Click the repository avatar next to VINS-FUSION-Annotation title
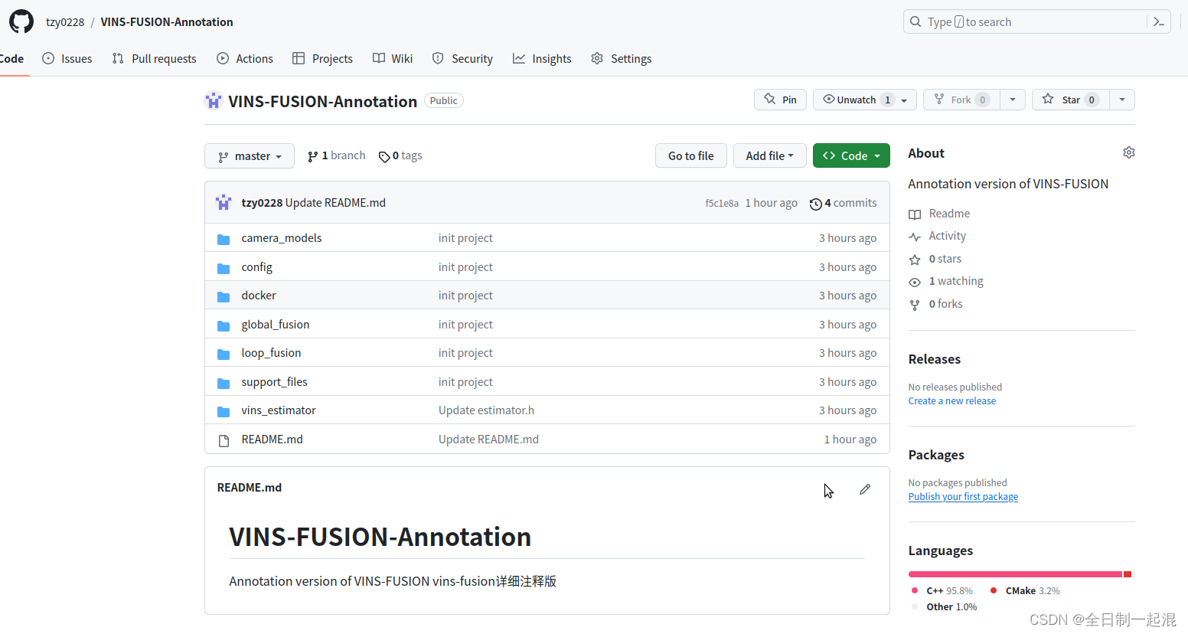Viewport: 1188px width, 634px height. pos(213,100)
